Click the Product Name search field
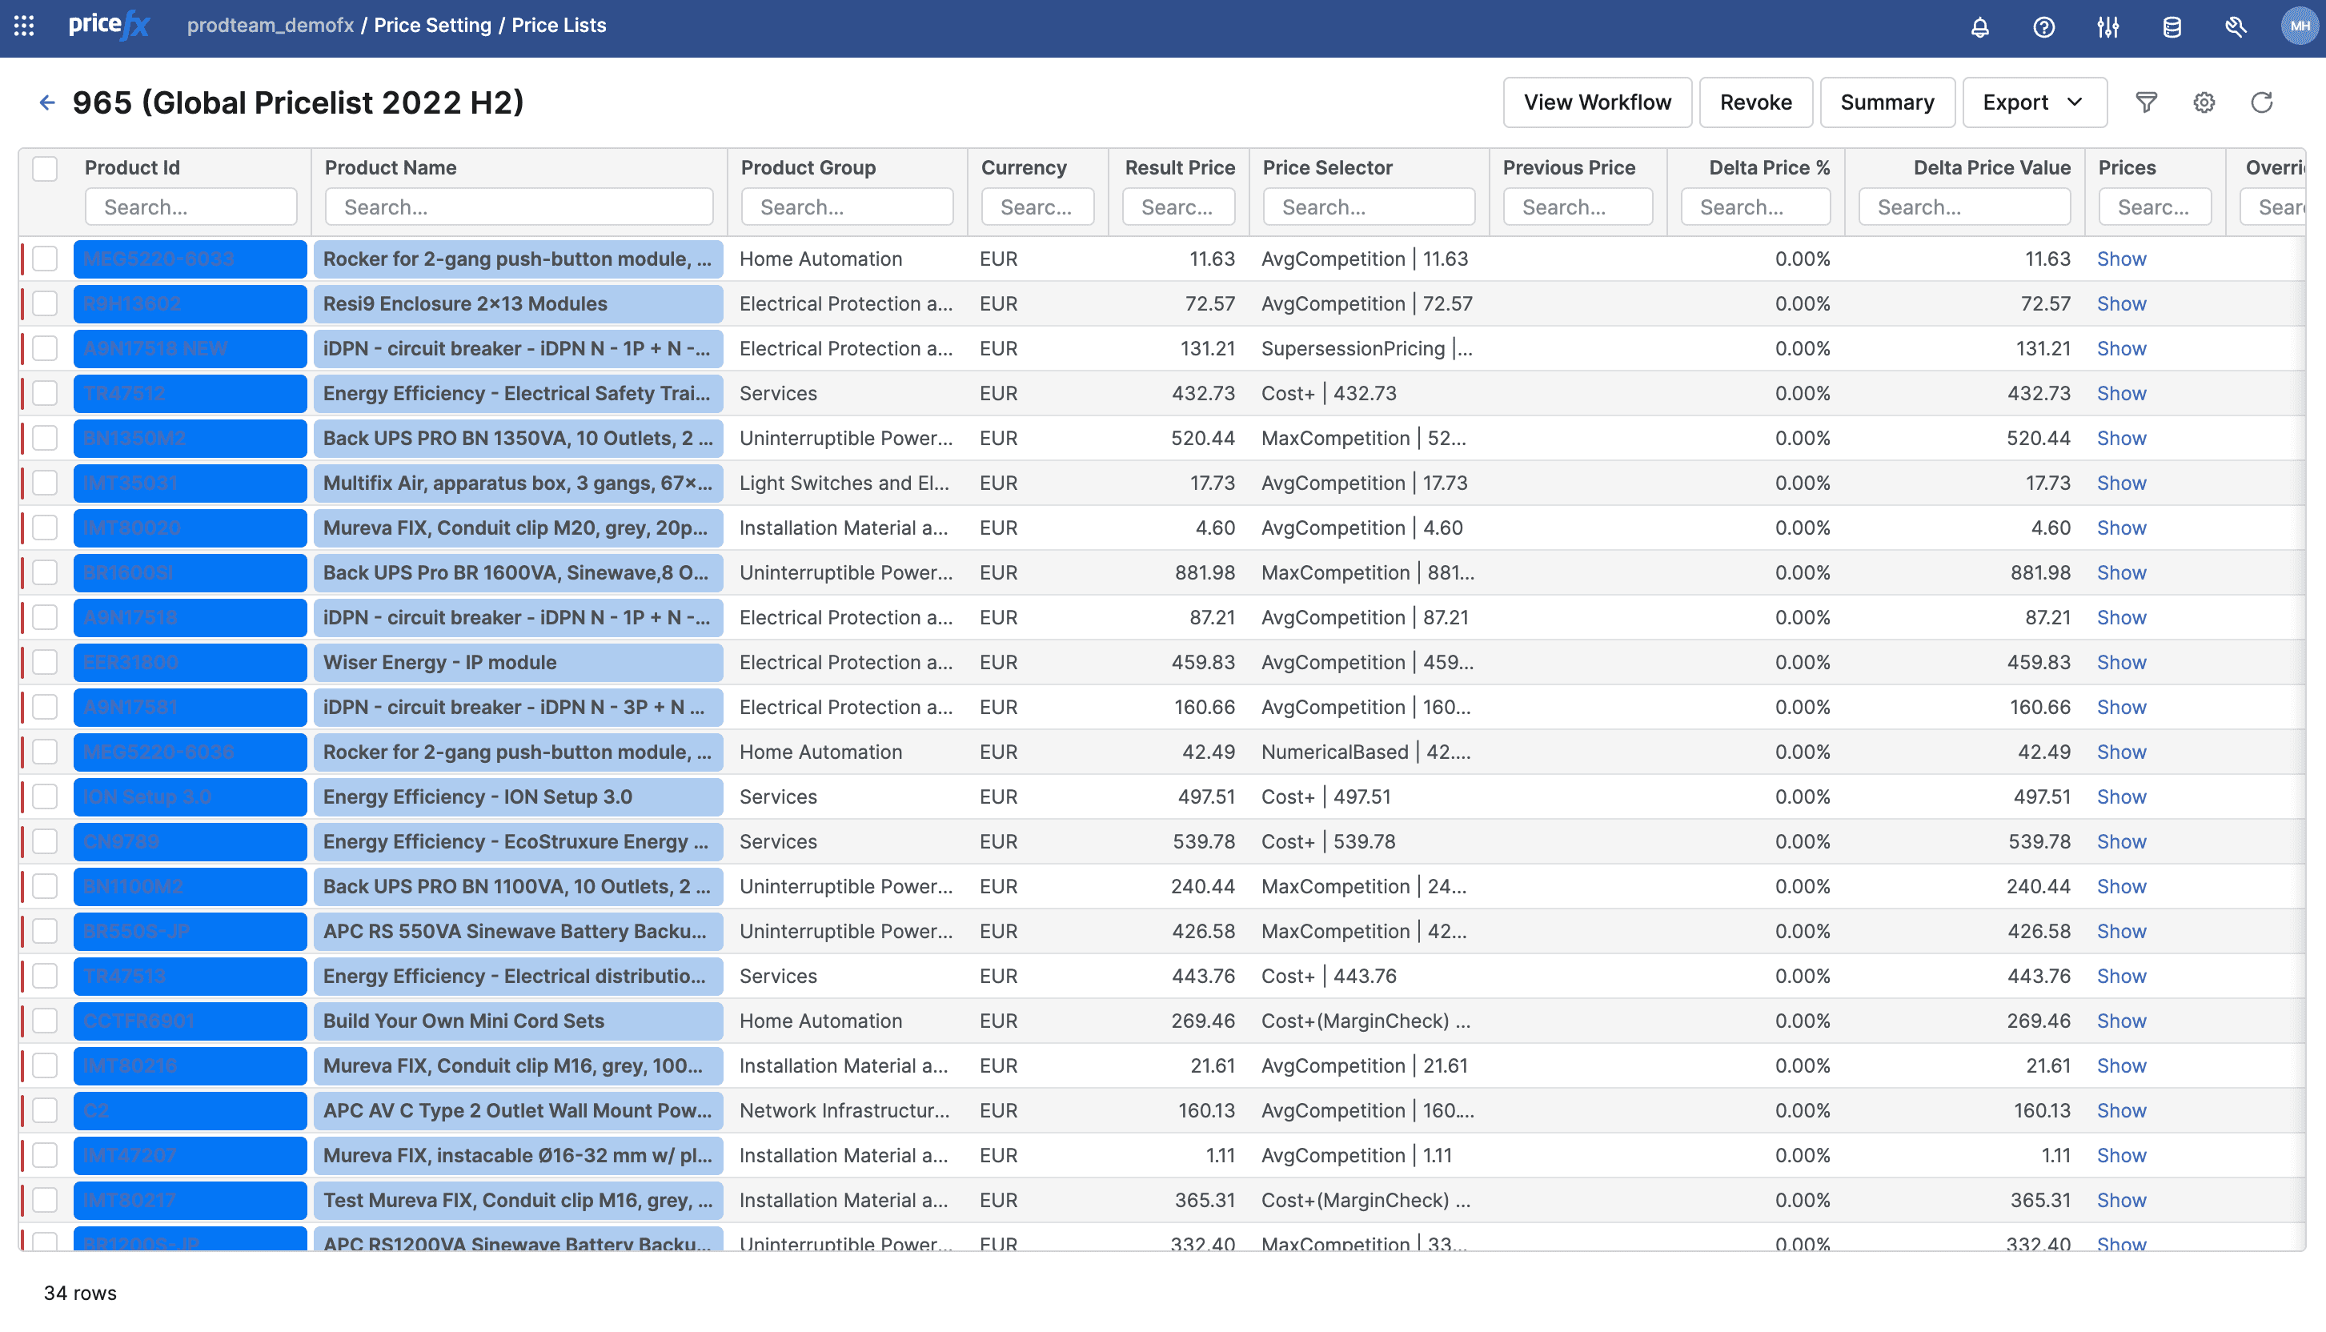The width and height of the screenshot is (2326, 1332). [519, 207]
